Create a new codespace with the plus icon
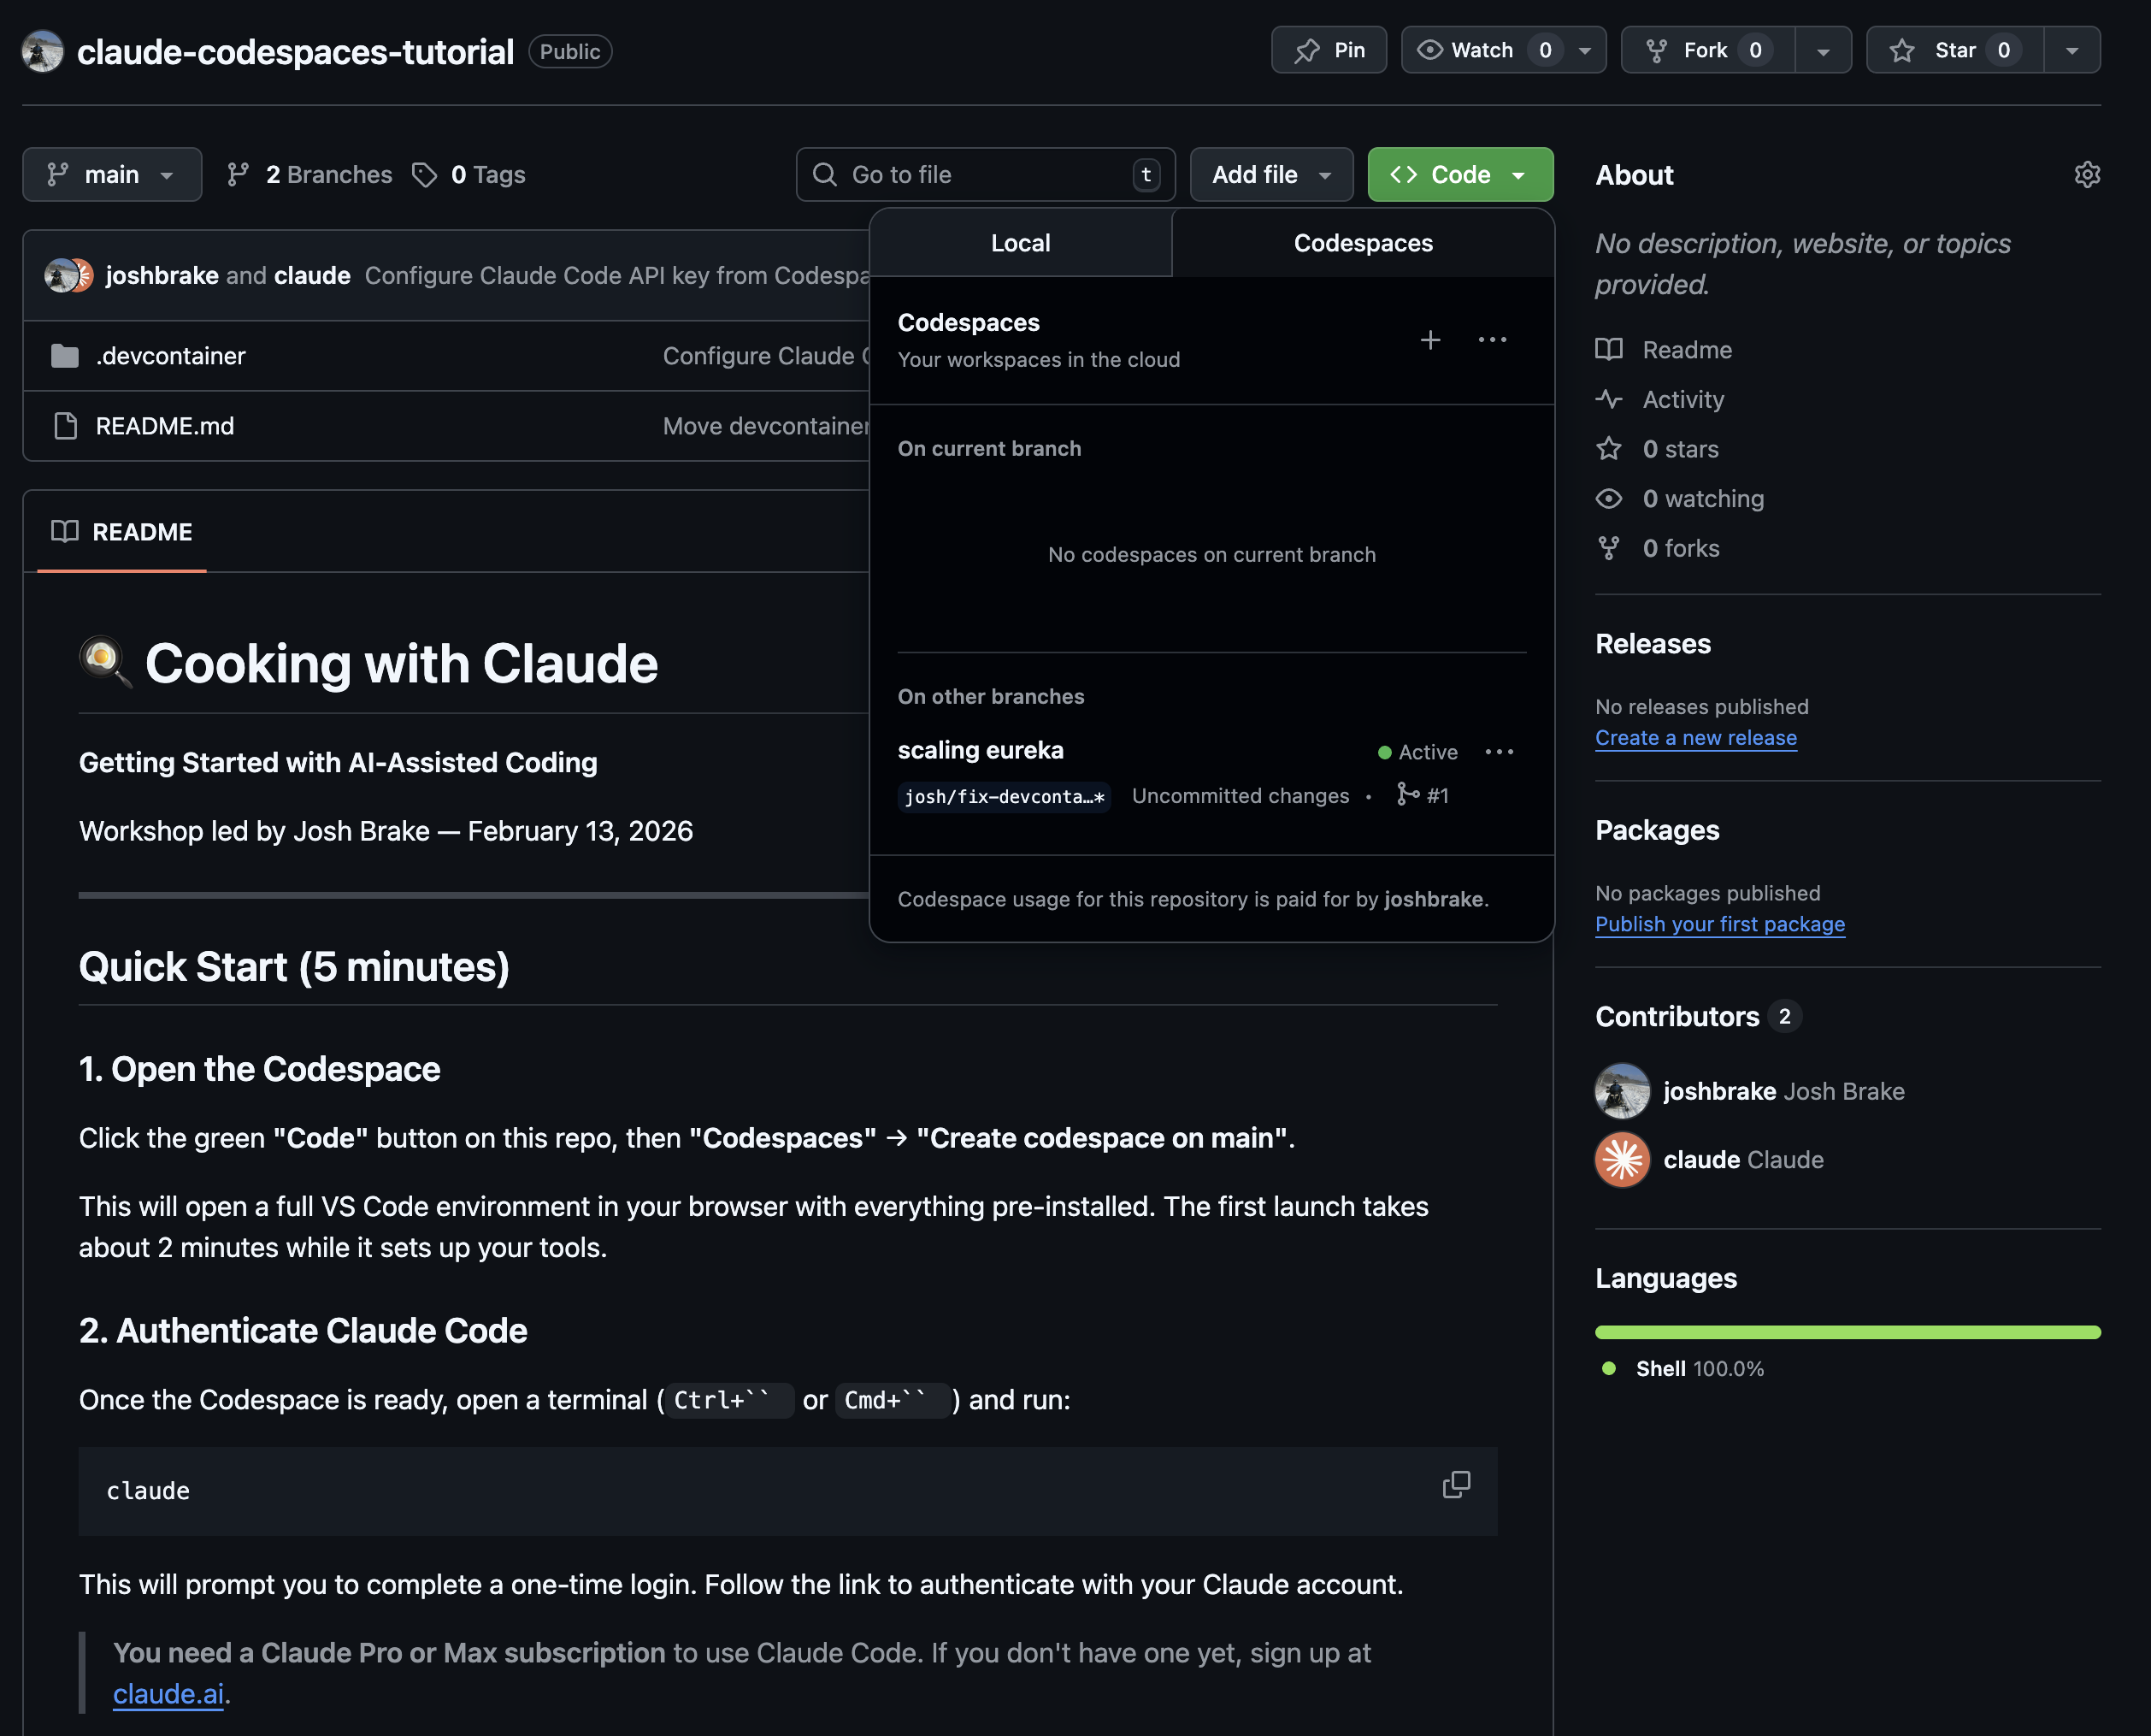Image resolution: width=2151 pixels, height=1736 pixels. pos(1430,340)
